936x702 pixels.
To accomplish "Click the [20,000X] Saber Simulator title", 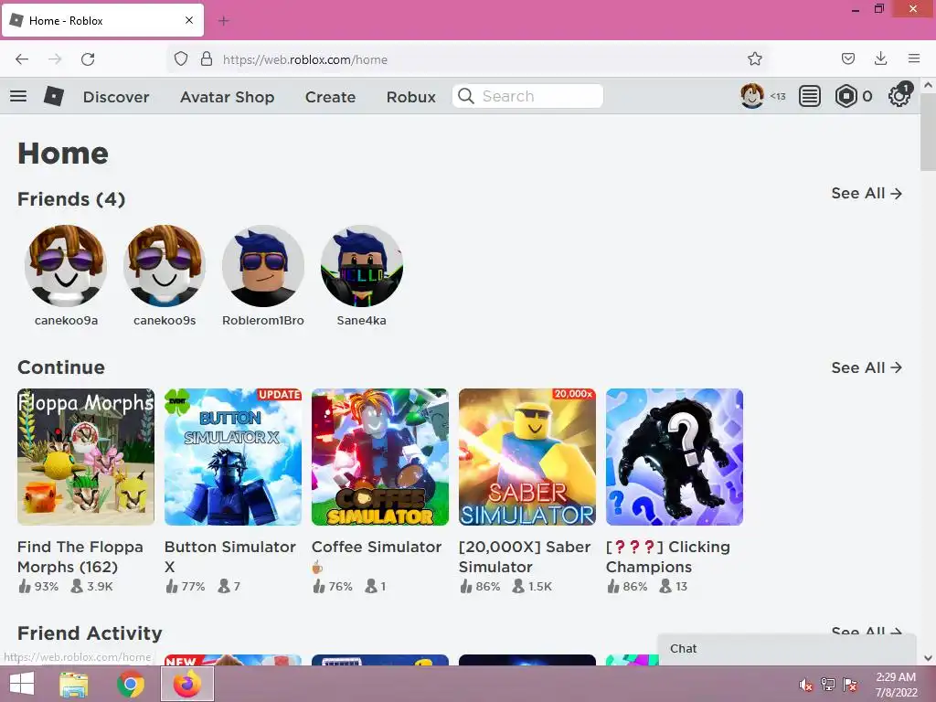I will click(525, 557).
